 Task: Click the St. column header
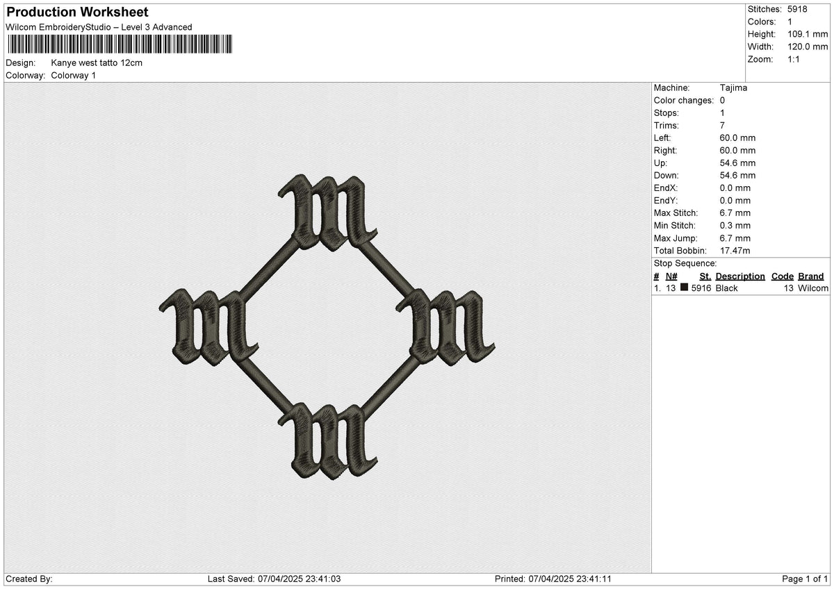click(705, 276)
